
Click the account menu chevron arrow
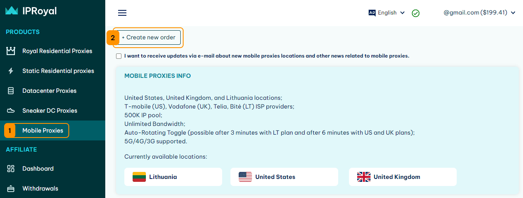point(513,13)
